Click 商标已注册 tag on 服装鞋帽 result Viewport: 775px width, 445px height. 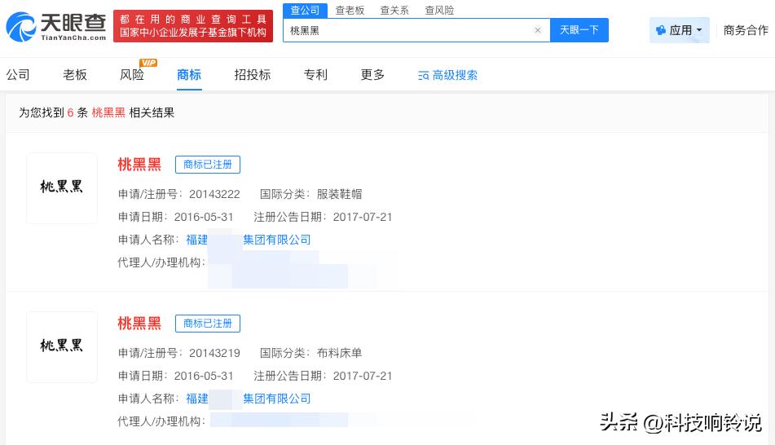[x=208, y=165]
